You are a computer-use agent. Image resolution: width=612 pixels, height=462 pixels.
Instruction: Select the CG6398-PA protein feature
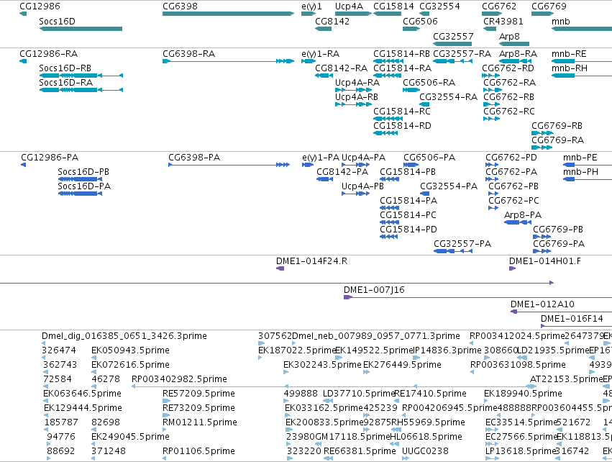[229, 165]
